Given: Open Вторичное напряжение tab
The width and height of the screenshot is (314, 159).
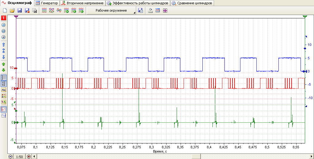Looking at the screenshot, I should [x=83, y=3].
